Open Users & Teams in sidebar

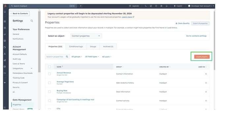(x=19, y=64)
